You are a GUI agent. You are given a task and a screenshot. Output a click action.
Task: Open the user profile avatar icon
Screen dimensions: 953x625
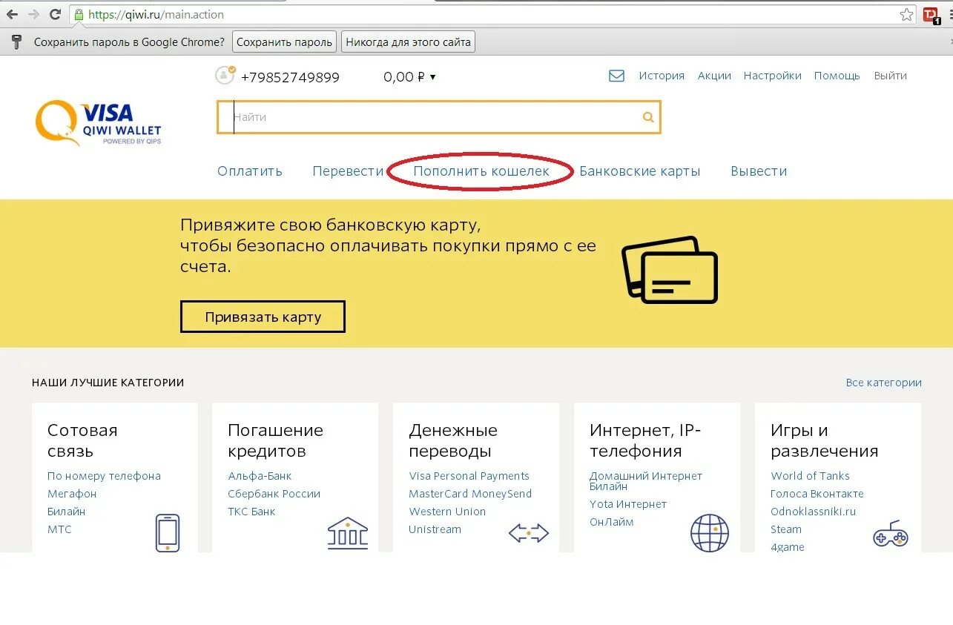(225, 76)
